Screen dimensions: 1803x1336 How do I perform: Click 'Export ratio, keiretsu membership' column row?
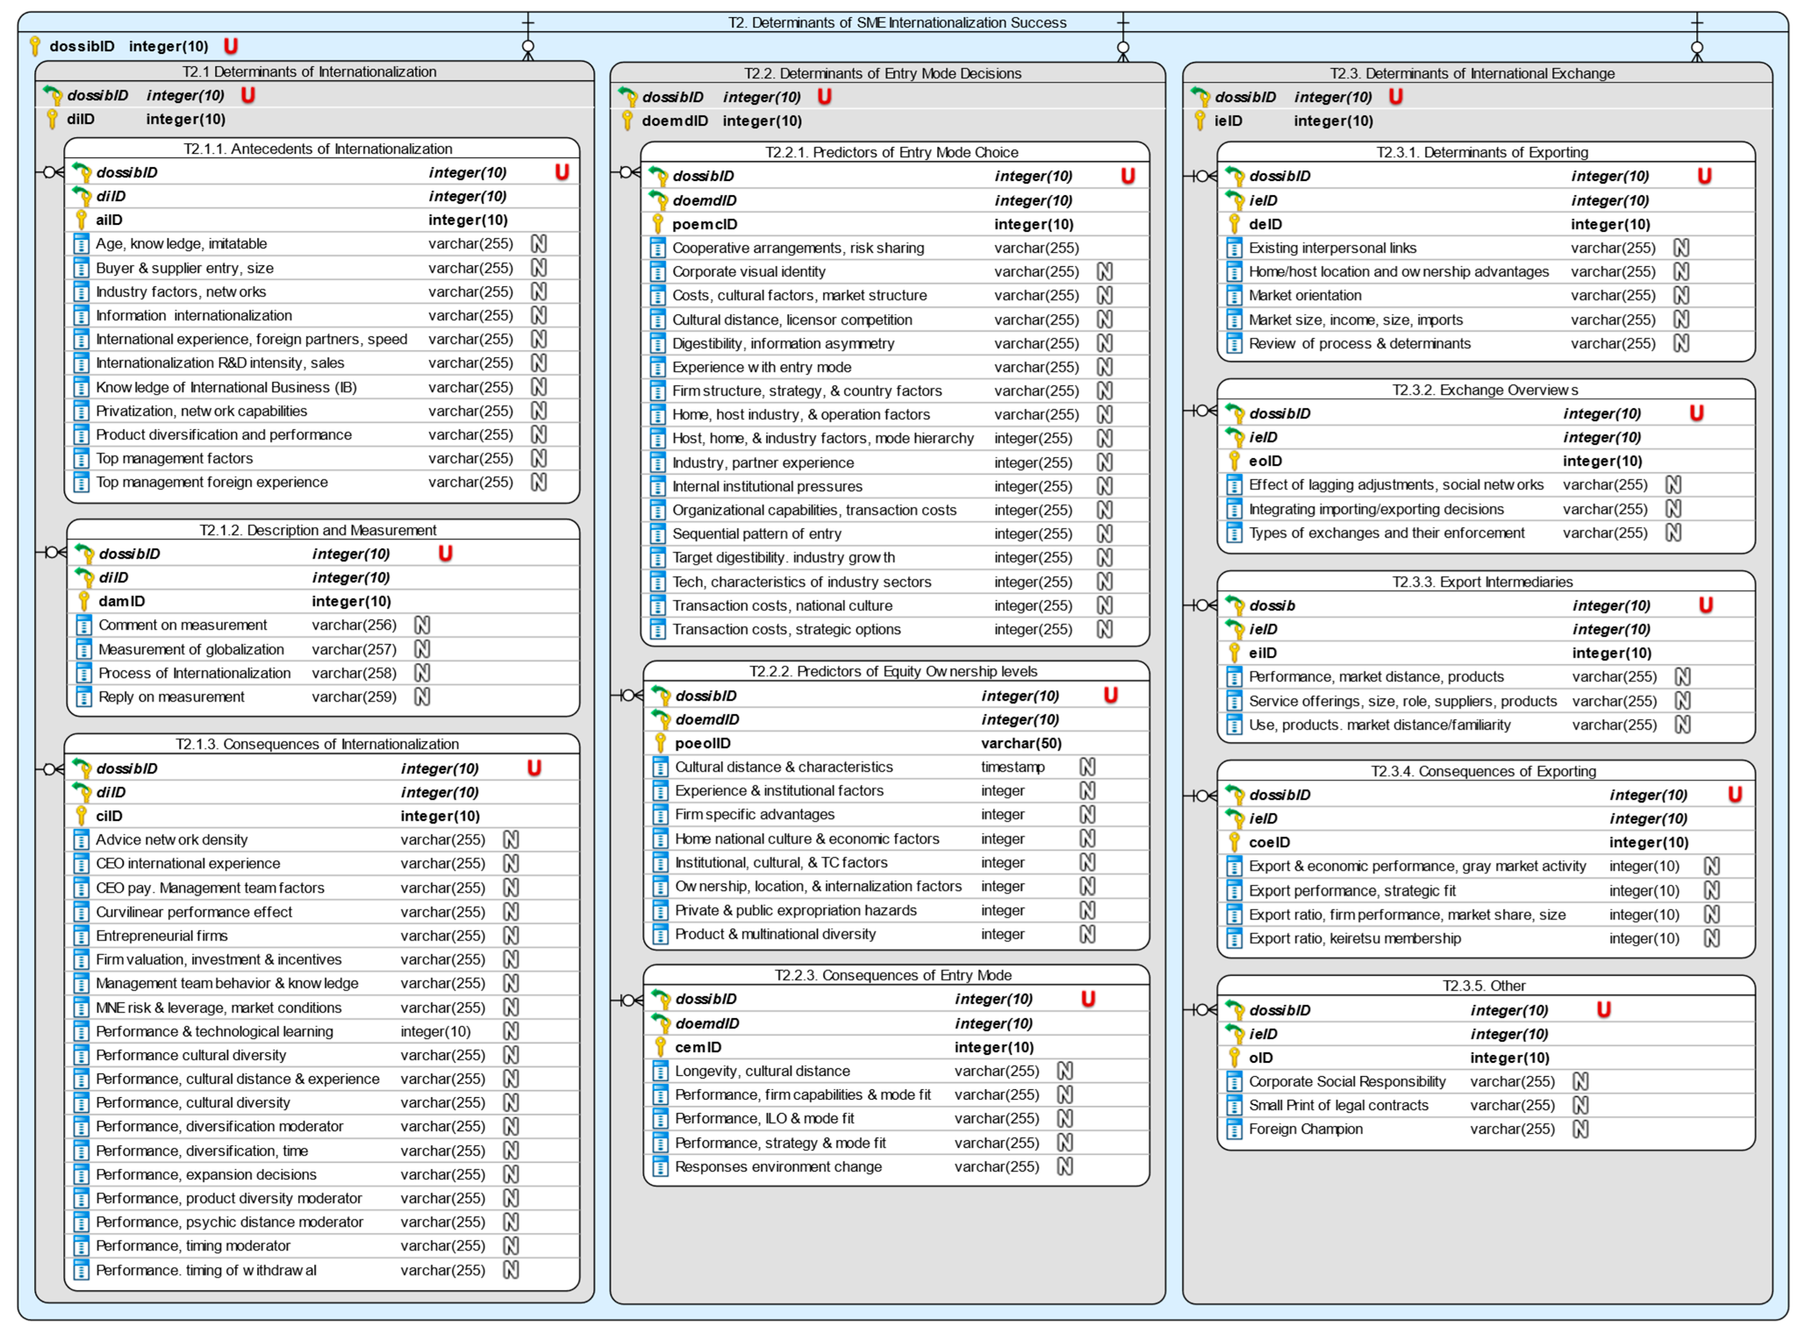coord(1354,939)
